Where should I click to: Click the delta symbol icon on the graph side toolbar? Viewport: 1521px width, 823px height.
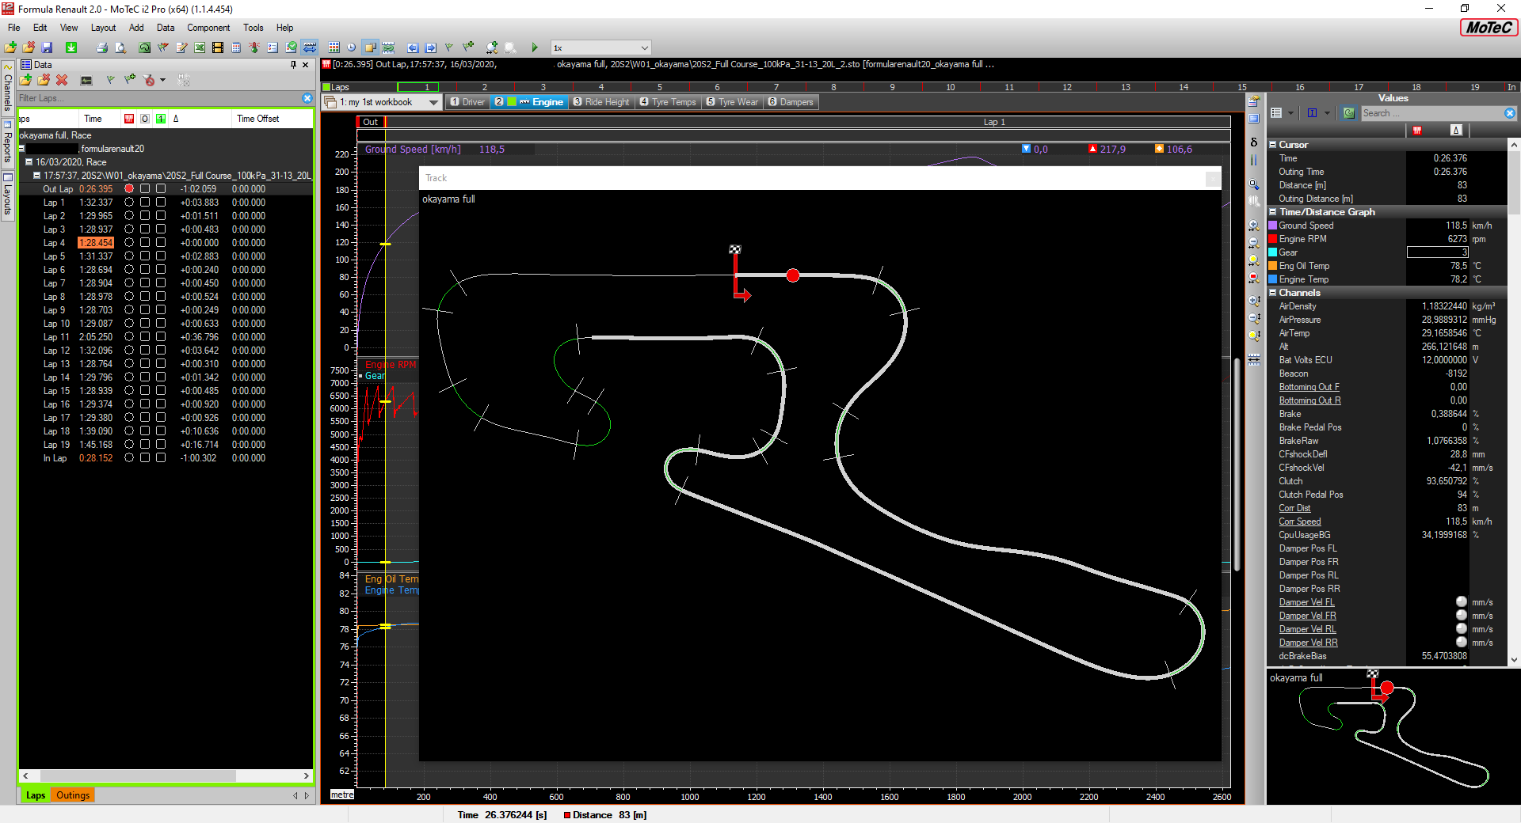click(1254, 142)
